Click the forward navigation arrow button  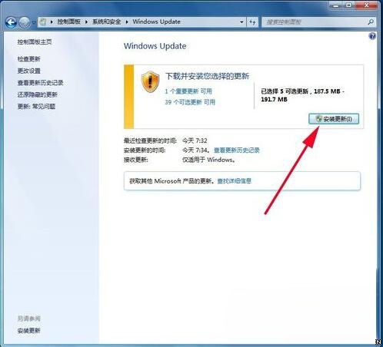[25, 22]
